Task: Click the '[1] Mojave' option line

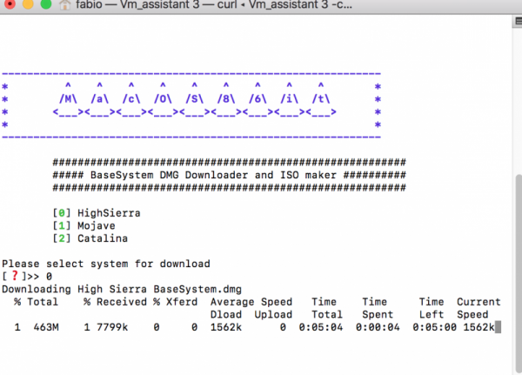Action: pos(84,225)
